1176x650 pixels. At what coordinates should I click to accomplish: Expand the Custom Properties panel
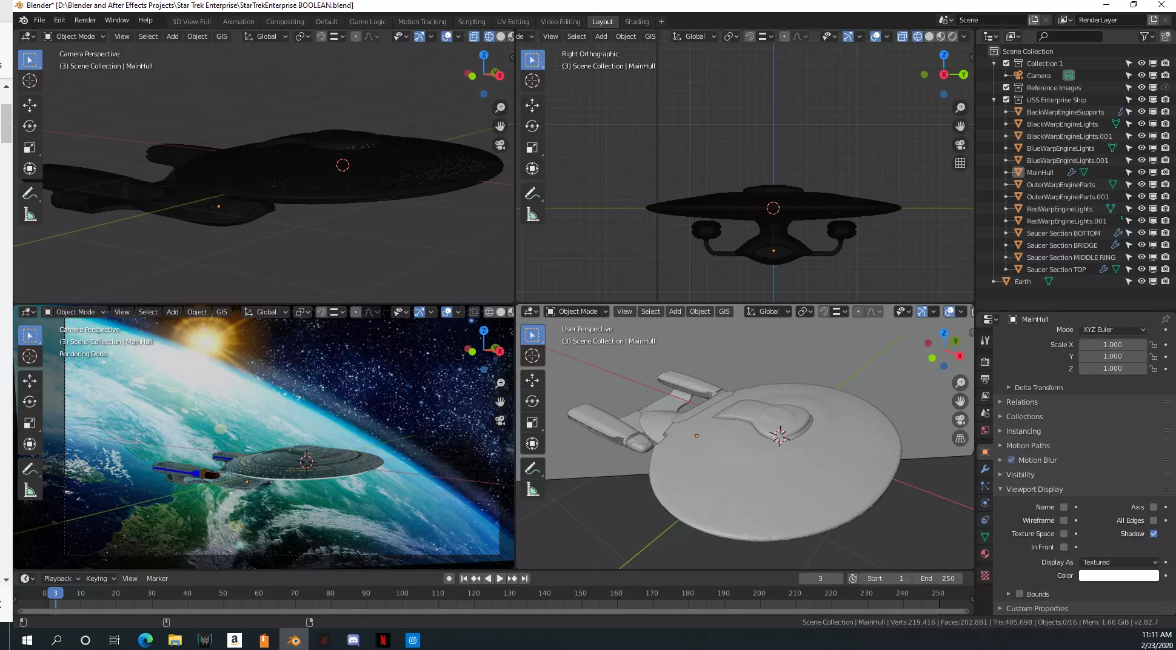1037,609
